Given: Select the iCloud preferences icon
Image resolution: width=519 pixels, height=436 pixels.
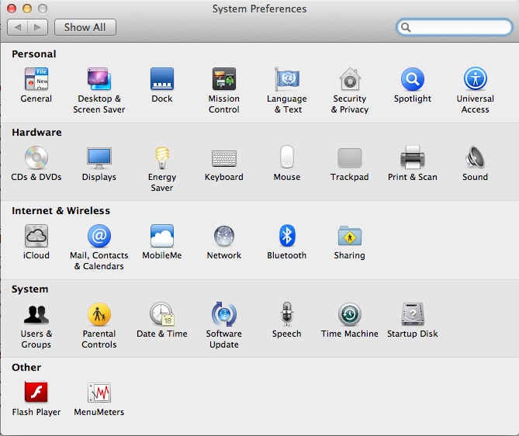Looking at the screenshot, I should (36, 237).
